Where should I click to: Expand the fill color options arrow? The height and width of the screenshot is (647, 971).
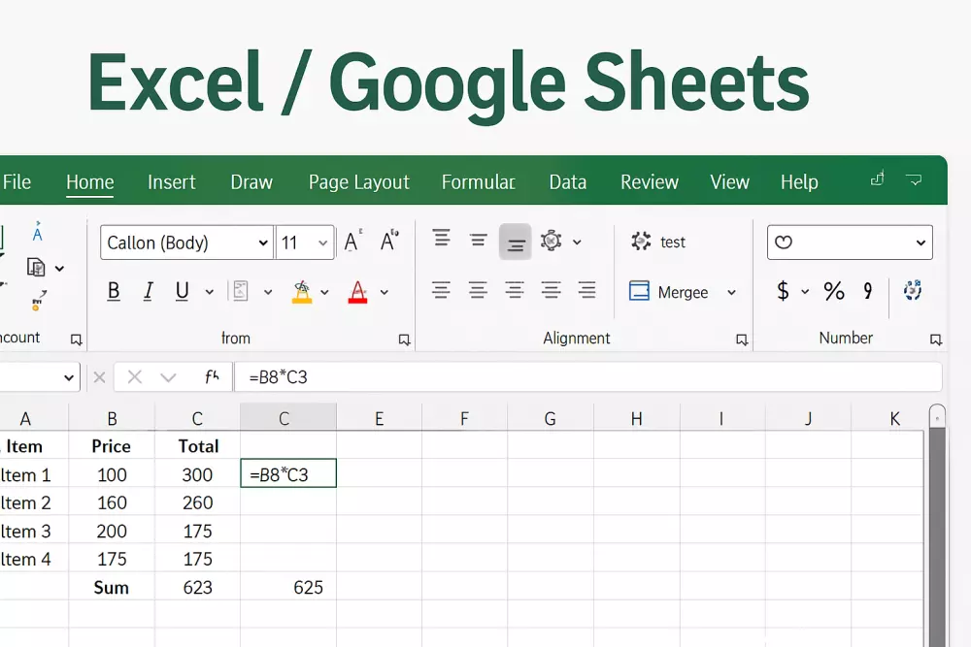(324, 292)
